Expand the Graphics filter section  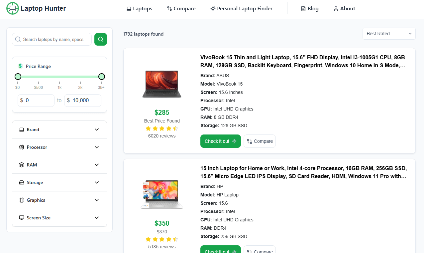pos(59,200)
